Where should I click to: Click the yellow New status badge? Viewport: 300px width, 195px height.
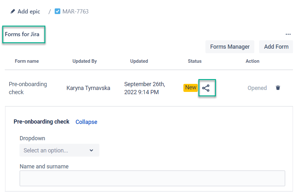(x=190, y=88)
